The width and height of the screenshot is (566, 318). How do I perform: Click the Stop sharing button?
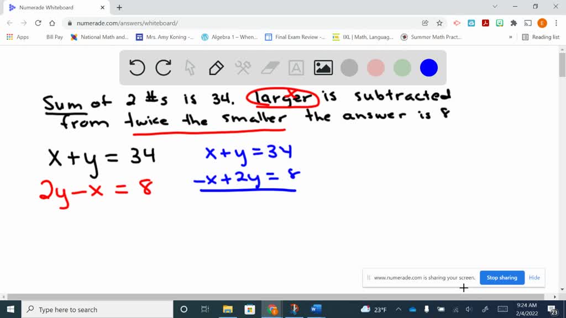pyautogui.click(x=502, y=278)
